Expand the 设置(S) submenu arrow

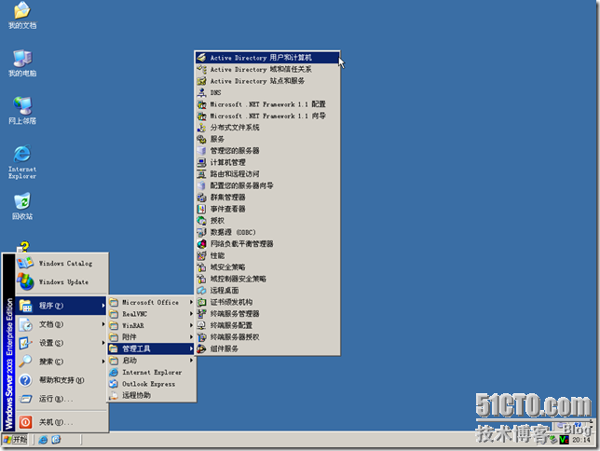[103, 343]
